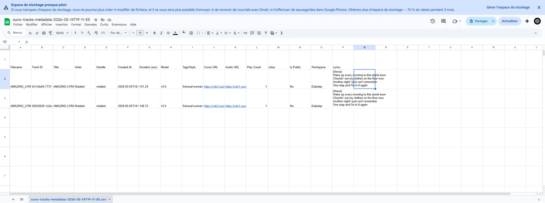This screenshot has width=545, height=203.
Task: Open the account avatar menu
Action: click(x=537, y=21)
